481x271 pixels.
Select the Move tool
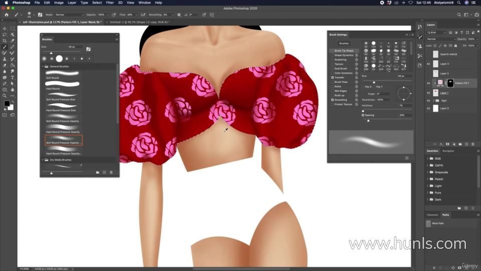pos(5,29)
